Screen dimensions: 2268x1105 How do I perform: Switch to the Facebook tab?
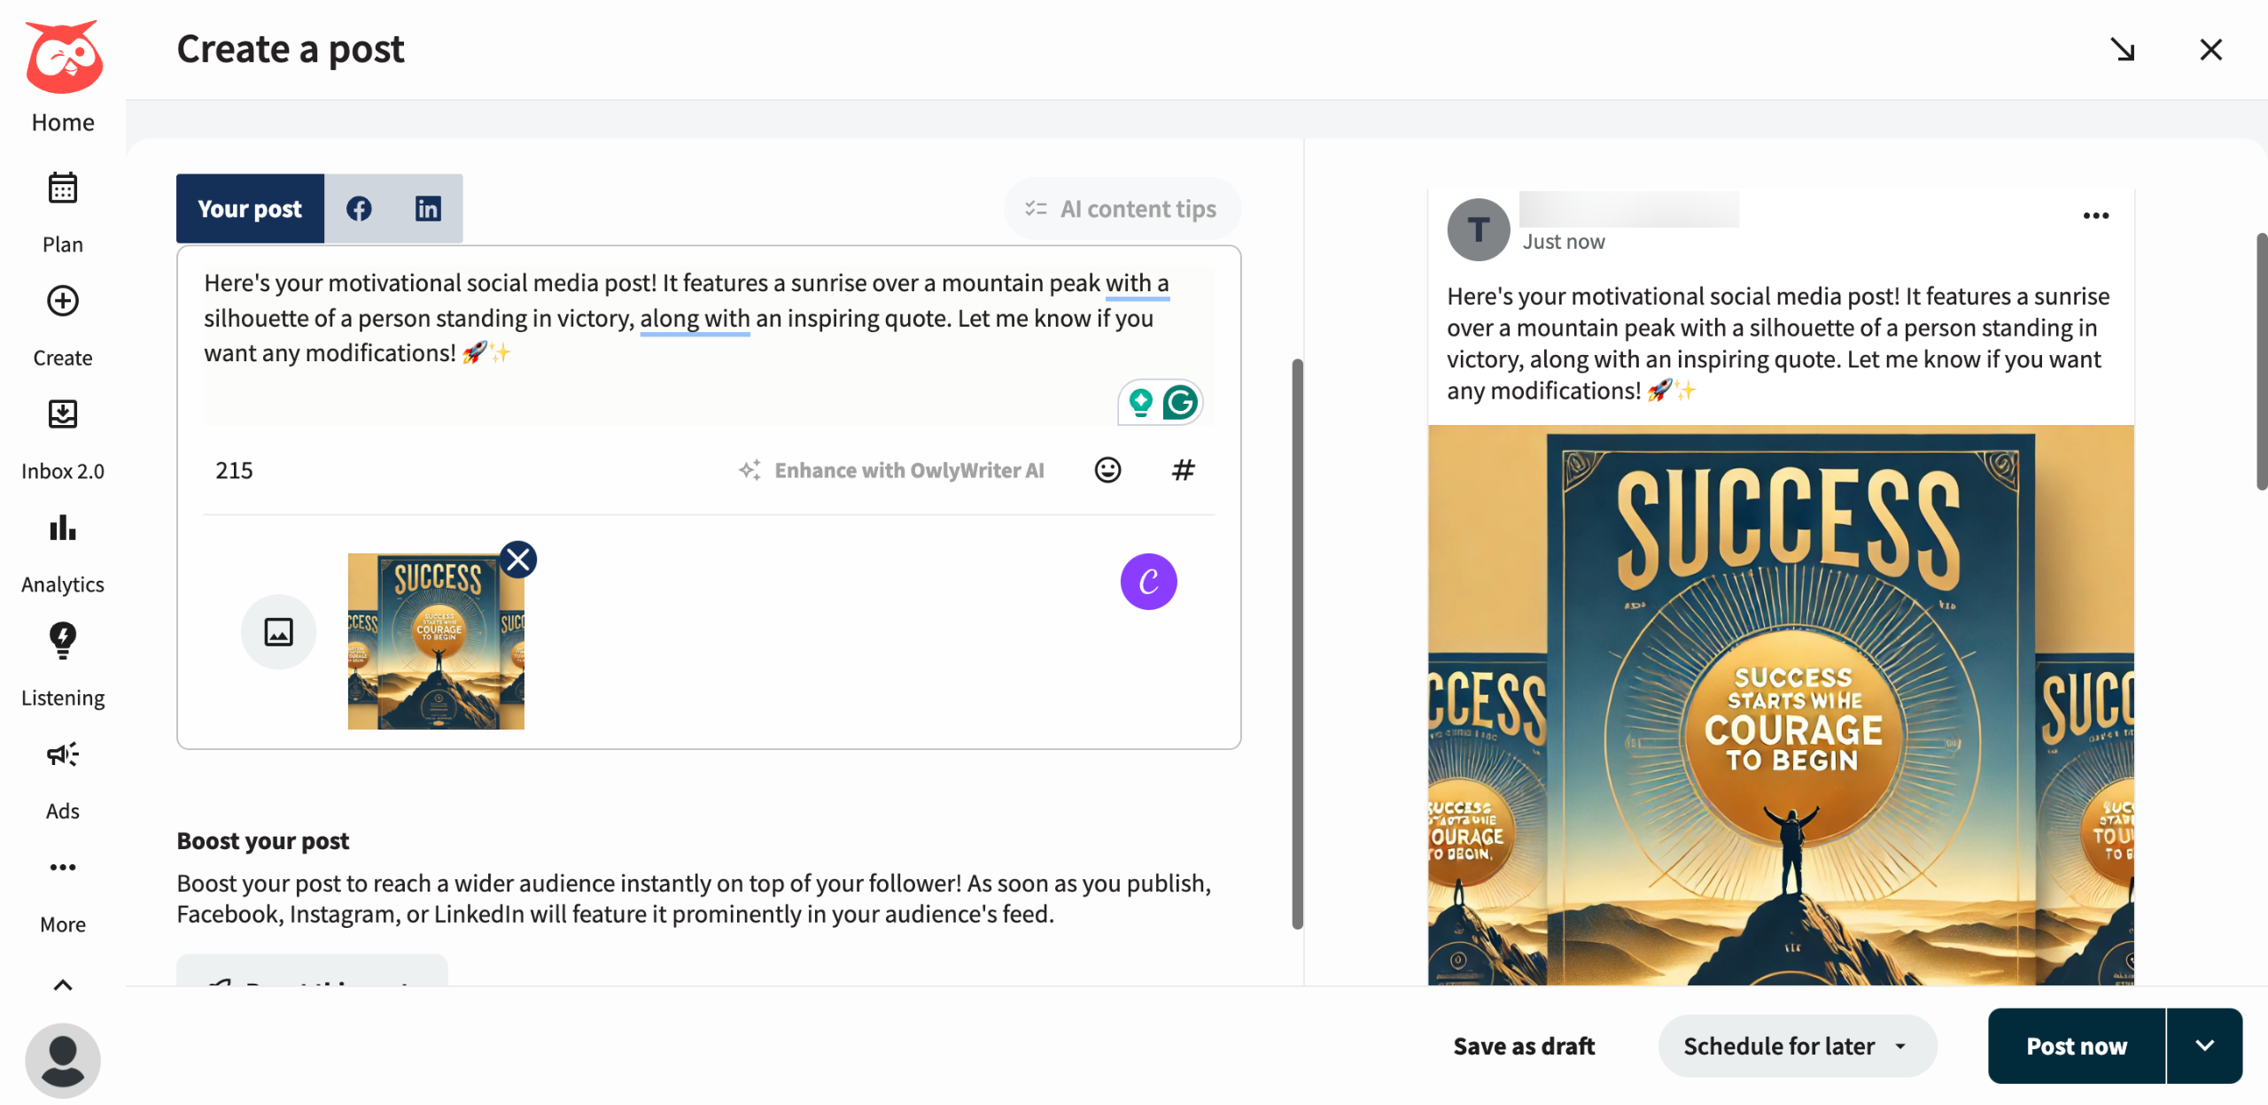pos(359,209)
